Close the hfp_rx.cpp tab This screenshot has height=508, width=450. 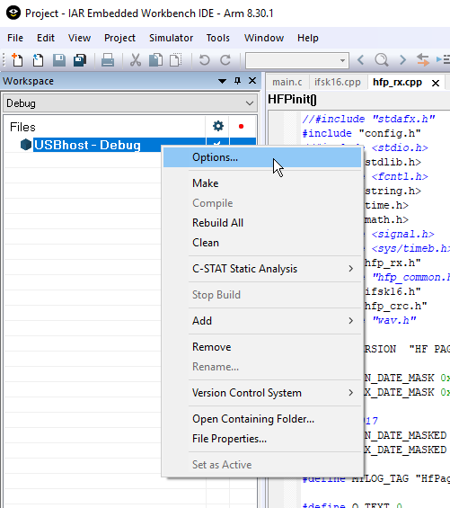(x=436, y=84)
